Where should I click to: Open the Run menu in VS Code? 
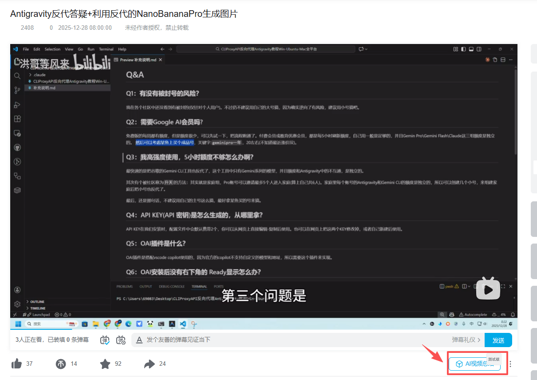click(x=91, y=49)
